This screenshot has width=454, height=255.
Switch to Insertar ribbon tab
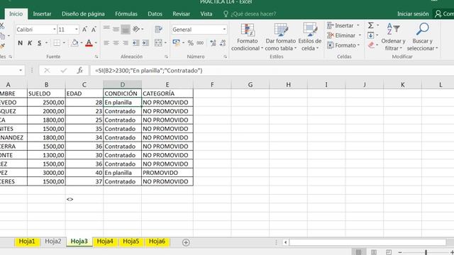[x=42, y=14]
